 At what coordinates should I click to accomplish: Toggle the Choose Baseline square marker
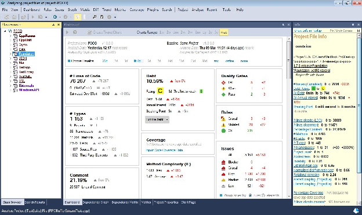[x=69, y=61]
